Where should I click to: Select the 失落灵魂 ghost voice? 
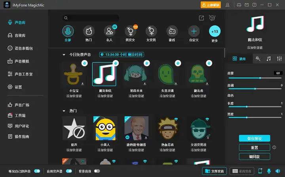pos(167,74)
